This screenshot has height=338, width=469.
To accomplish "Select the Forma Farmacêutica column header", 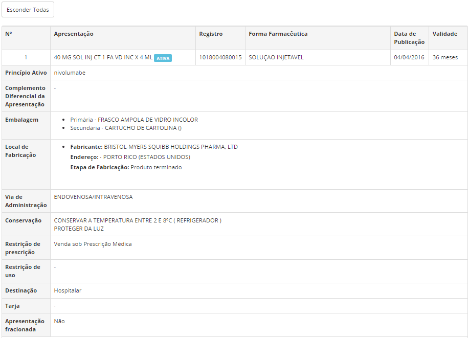I will point(278,34).
